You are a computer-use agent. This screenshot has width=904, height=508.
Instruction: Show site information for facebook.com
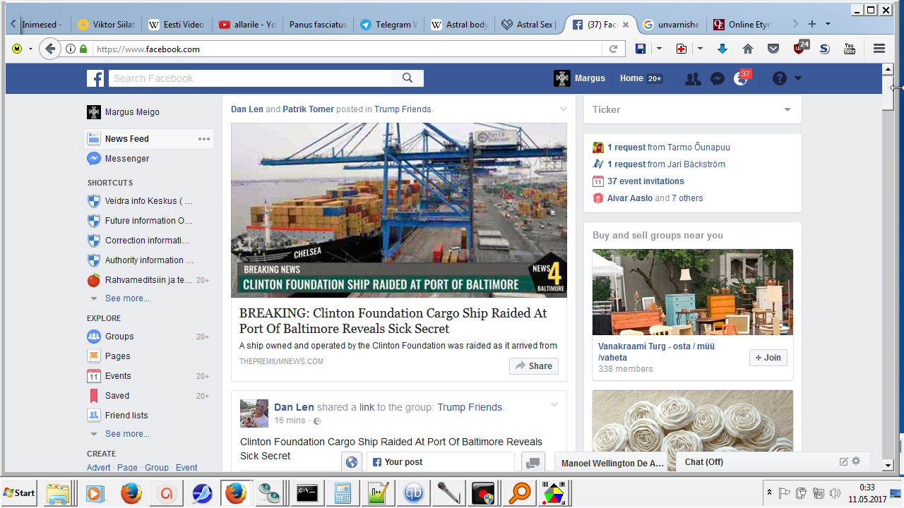tap(71, 49)
